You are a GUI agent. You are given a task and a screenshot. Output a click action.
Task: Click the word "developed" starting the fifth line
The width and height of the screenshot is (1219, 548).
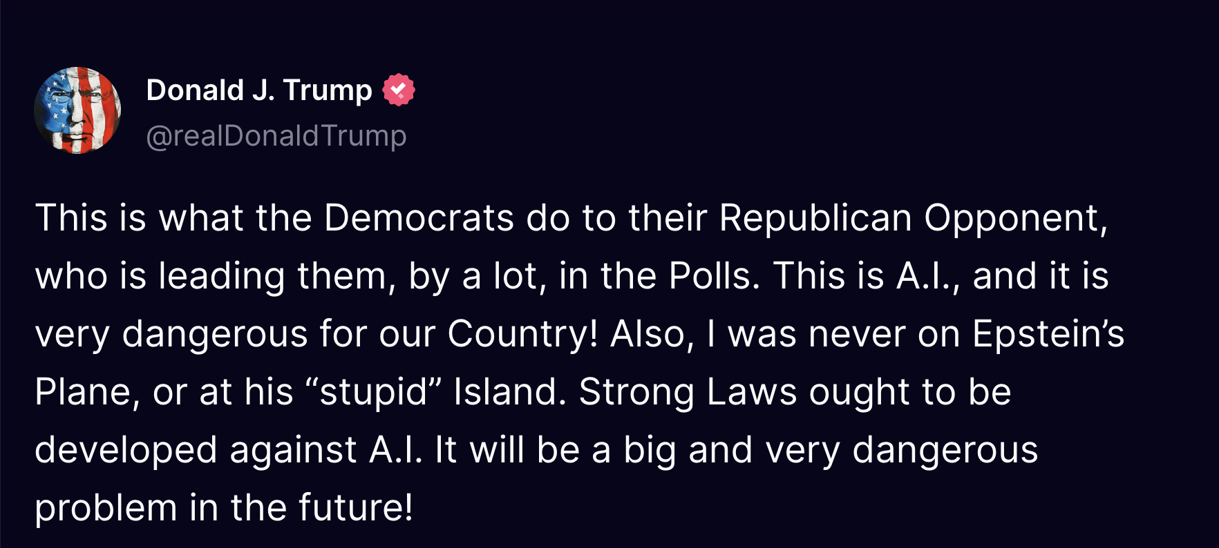(x=126, y=450)
